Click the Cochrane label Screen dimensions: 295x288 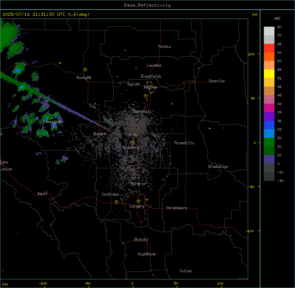pos(110,194)
